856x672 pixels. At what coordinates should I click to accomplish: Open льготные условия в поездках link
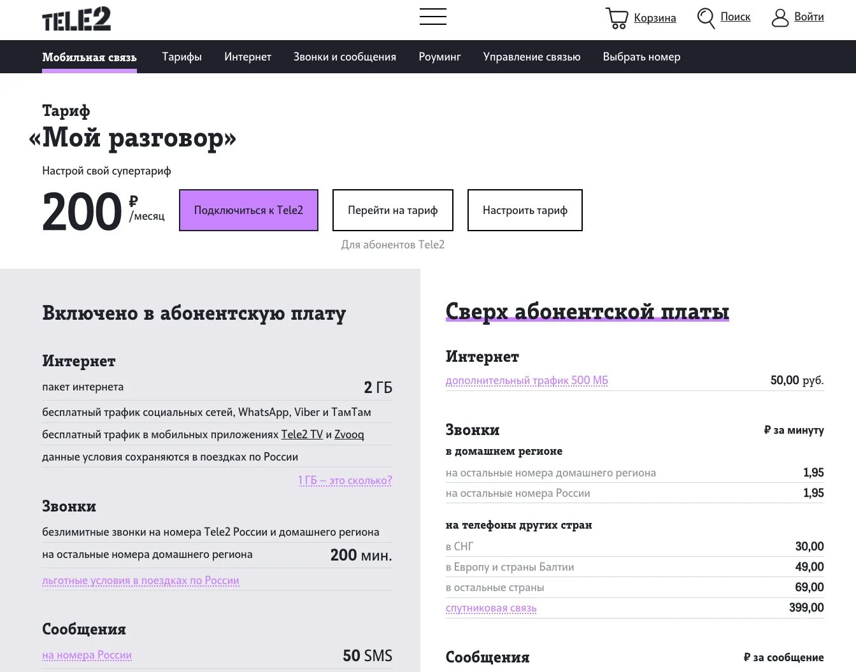pos(141,581)
